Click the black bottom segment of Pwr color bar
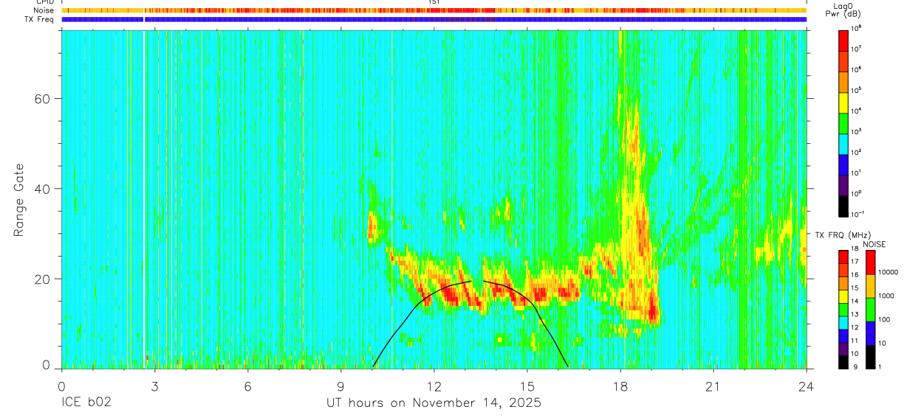 (843, 205)
